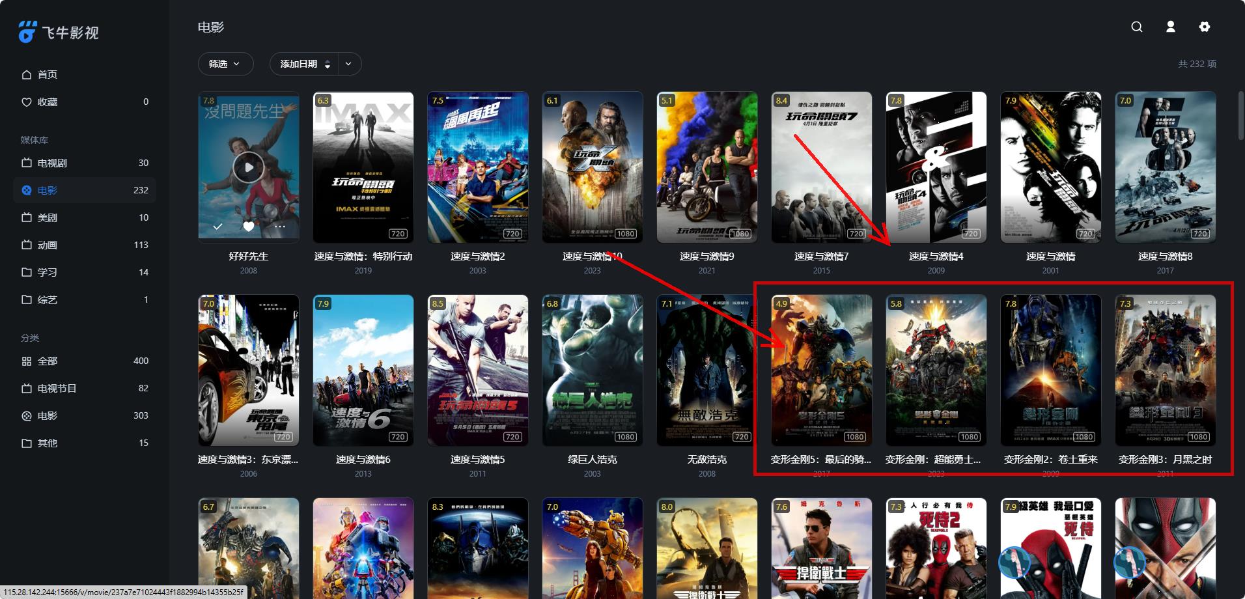Click the heart icon beside 收藏
This screenshot has height=599, width=1245.
[x=27, y=102]
